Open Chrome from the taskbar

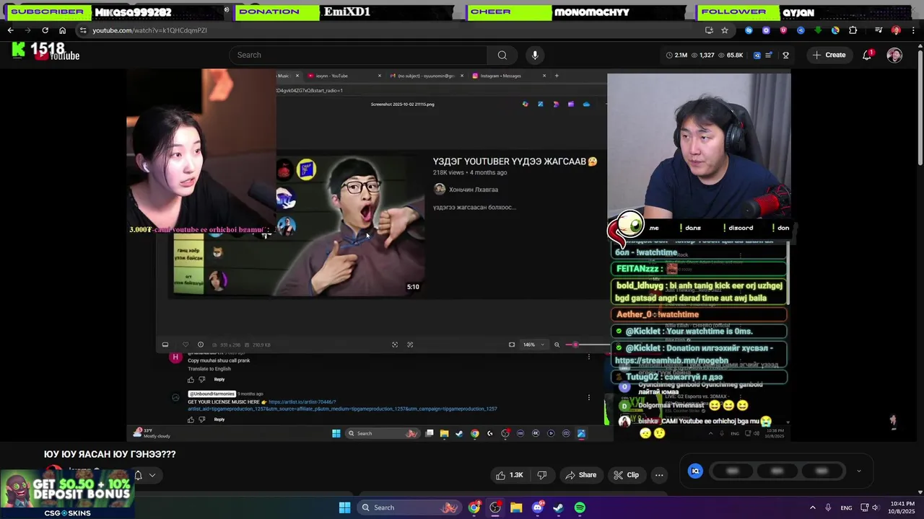pos(474,507)
